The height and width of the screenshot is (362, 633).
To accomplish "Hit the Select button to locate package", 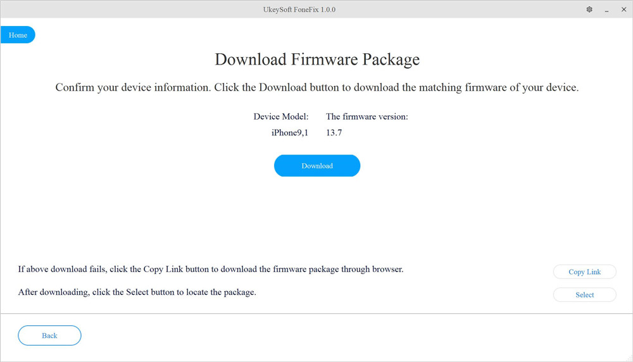I will coord(584,294).
